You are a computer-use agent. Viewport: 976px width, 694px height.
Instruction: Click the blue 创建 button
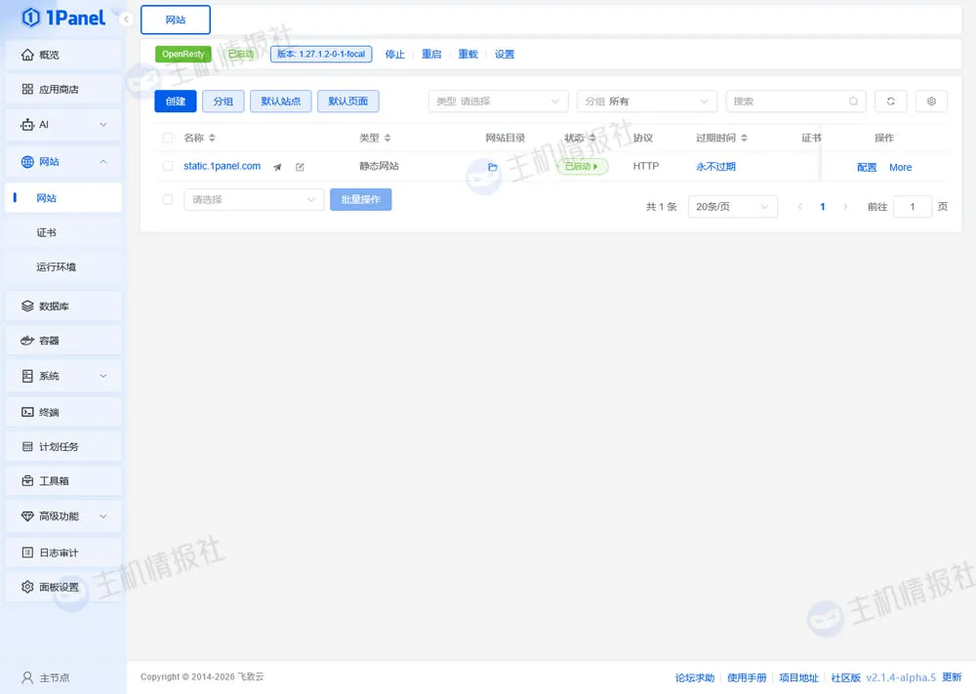[176, 102]
